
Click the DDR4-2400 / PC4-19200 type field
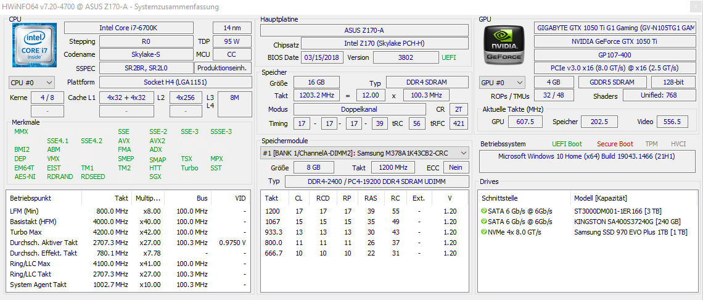click(377, 181)
